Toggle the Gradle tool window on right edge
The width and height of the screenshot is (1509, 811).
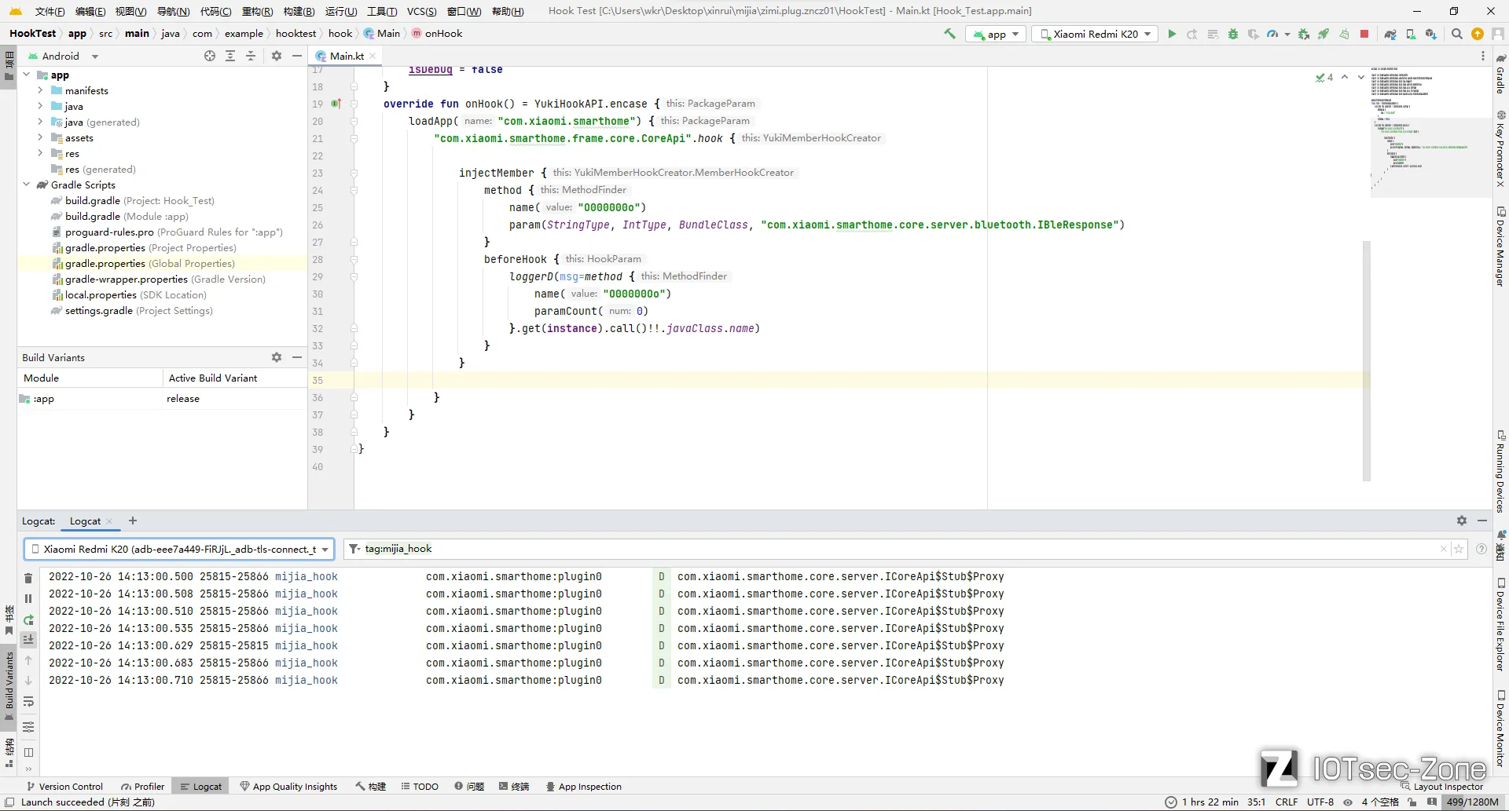coord(1500,74)
